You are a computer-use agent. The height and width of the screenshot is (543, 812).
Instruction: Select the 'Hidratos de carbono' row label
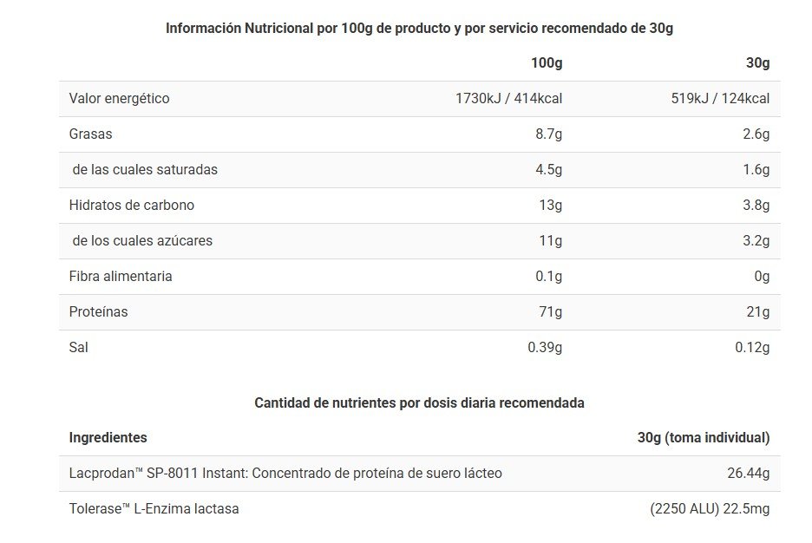click(x=132, y=206)
